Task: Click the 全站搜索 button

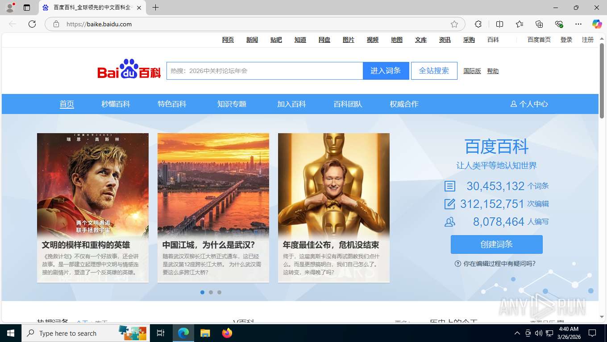Action: point(434,71)
